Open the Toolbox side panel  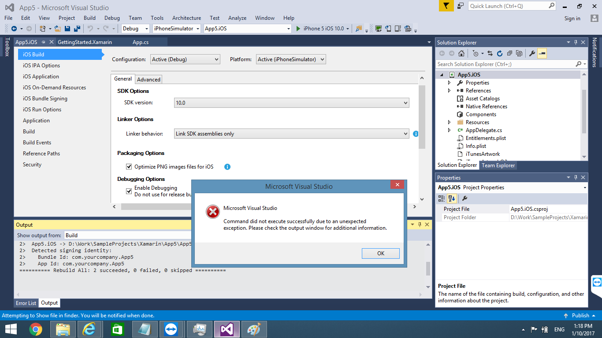[x=7, y=47]
